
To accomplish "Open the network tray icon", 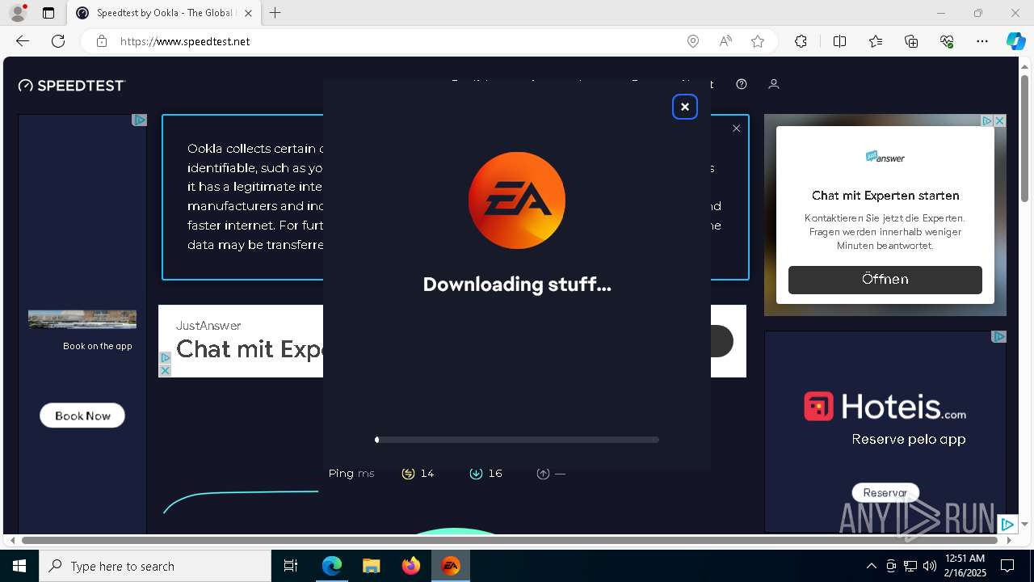I will click(x=910, y=566).
